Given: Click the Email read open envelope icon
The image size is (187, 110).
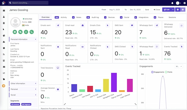Looking at the screenshot, I should pyautogui.click(x=82, y=25).
